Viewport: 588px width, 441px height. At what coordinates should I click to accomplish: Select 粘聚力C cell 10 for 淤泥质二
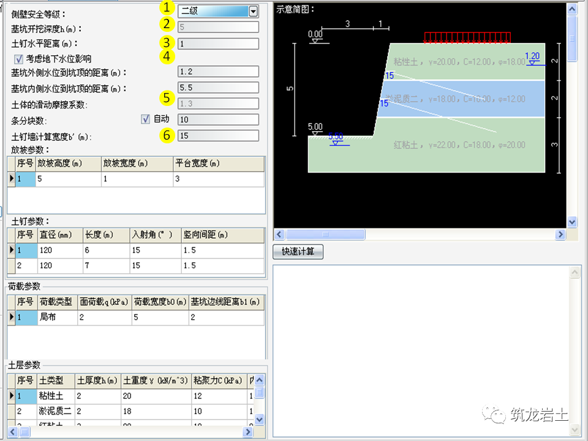tap(219, 412)
